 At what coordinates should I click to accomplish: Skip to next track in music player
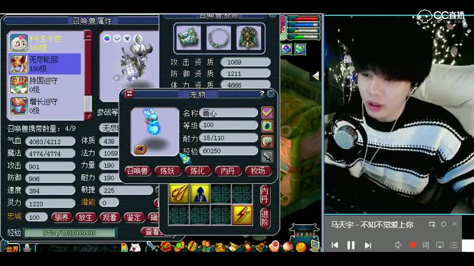coord(368,245)
